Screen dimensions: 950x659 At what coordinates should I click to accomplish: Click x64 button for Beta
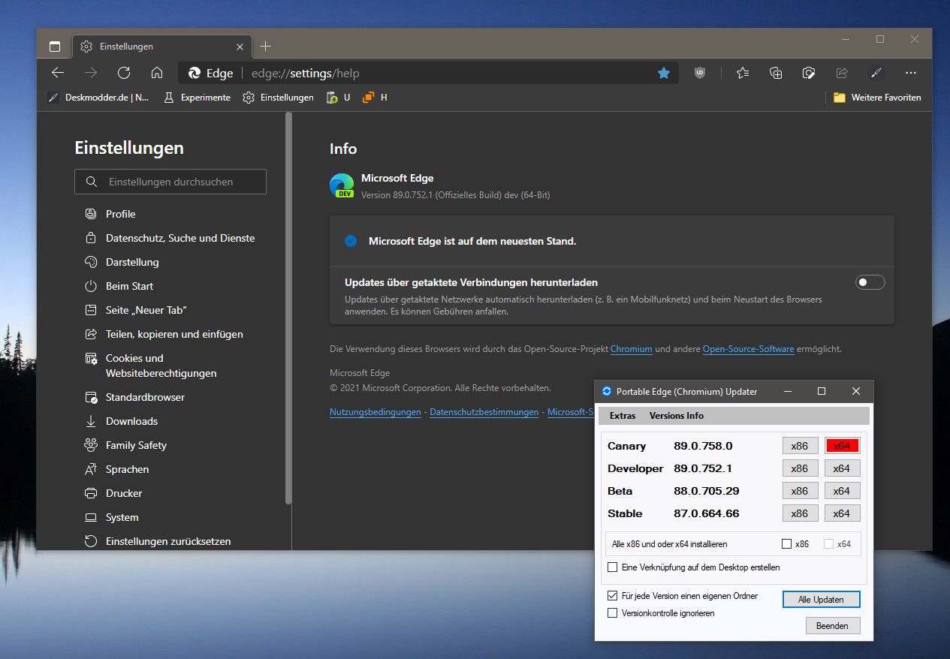(x=842, y=491)
